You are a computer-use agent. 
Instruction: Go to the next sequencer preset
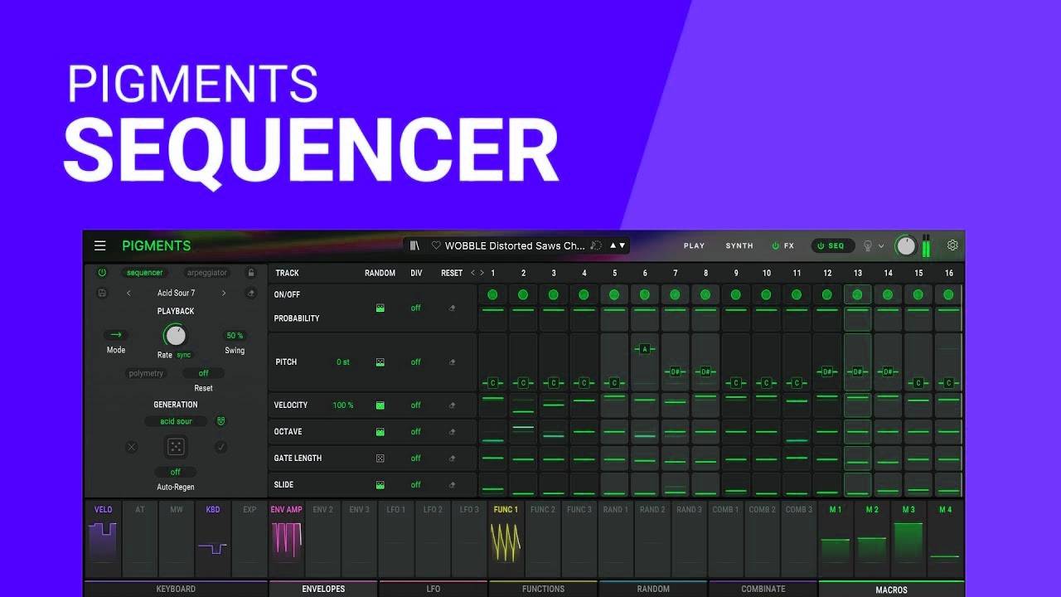[x=224, y=293]
